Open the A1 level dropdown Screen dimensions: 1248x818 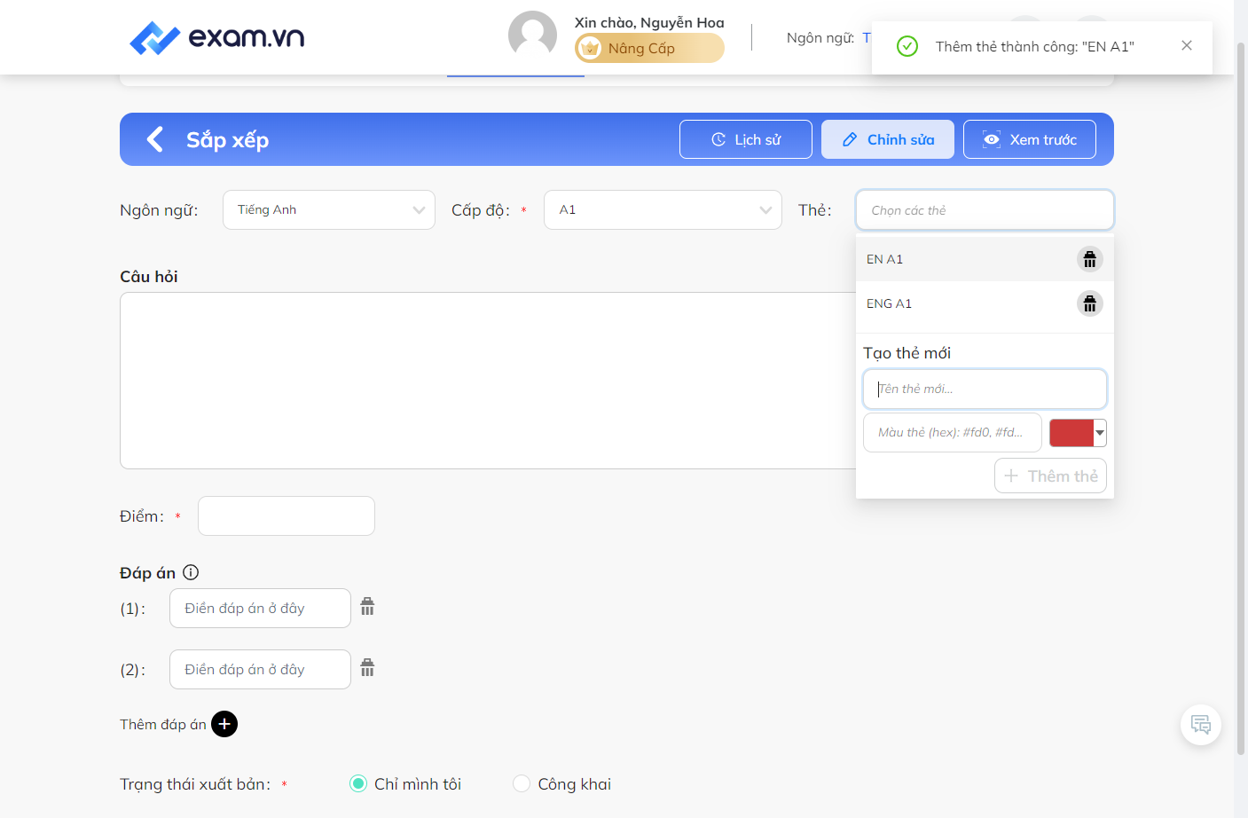click(663, 209)
